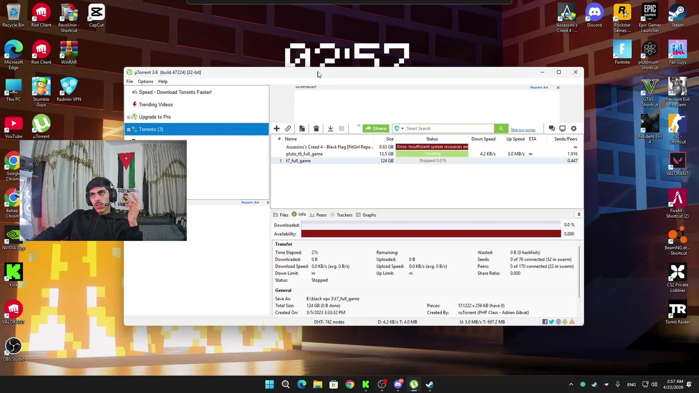Click the Remove torrent trash icon
Image resolution: width=699 pixels, height=393 pixels.
pos(316,128)
